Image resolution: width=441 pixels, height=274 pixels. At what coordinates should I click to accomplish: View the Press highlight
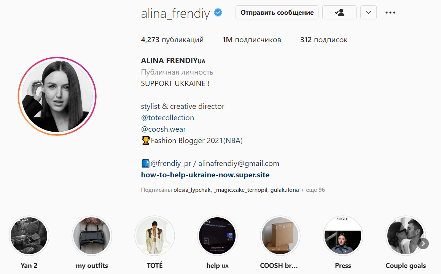[x=343, y=236]
